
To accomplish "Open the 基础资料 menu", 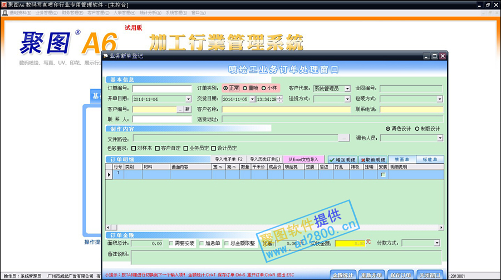I will click(x=20, y=13).
